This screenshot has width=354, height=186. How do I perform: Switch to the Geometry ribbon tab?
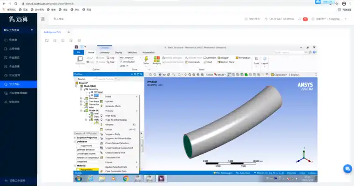[x=104, y=52]
